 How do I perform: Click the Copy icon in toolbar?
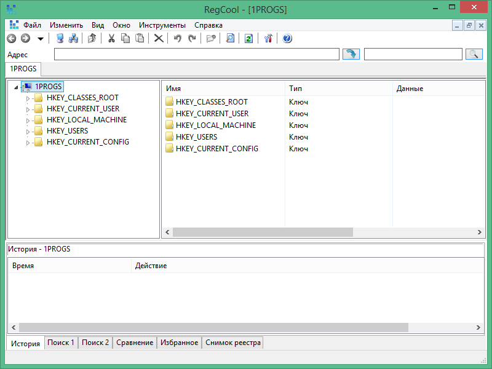[125, 38]
